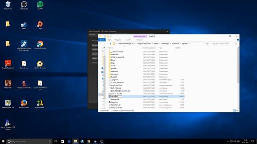The height and width of the screenshot is (144, 257).
Task: Open the Windows Start menu
Action: (x=3, y=141)
